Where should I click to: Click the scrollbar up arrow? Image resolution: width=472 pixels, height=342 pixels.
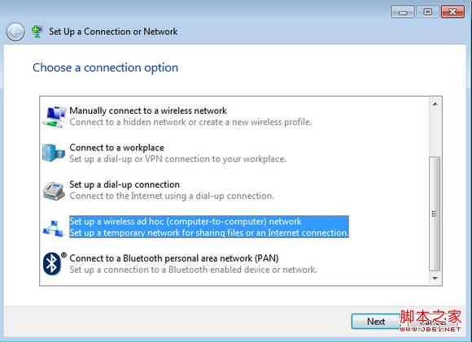click(x=435, y=104)
